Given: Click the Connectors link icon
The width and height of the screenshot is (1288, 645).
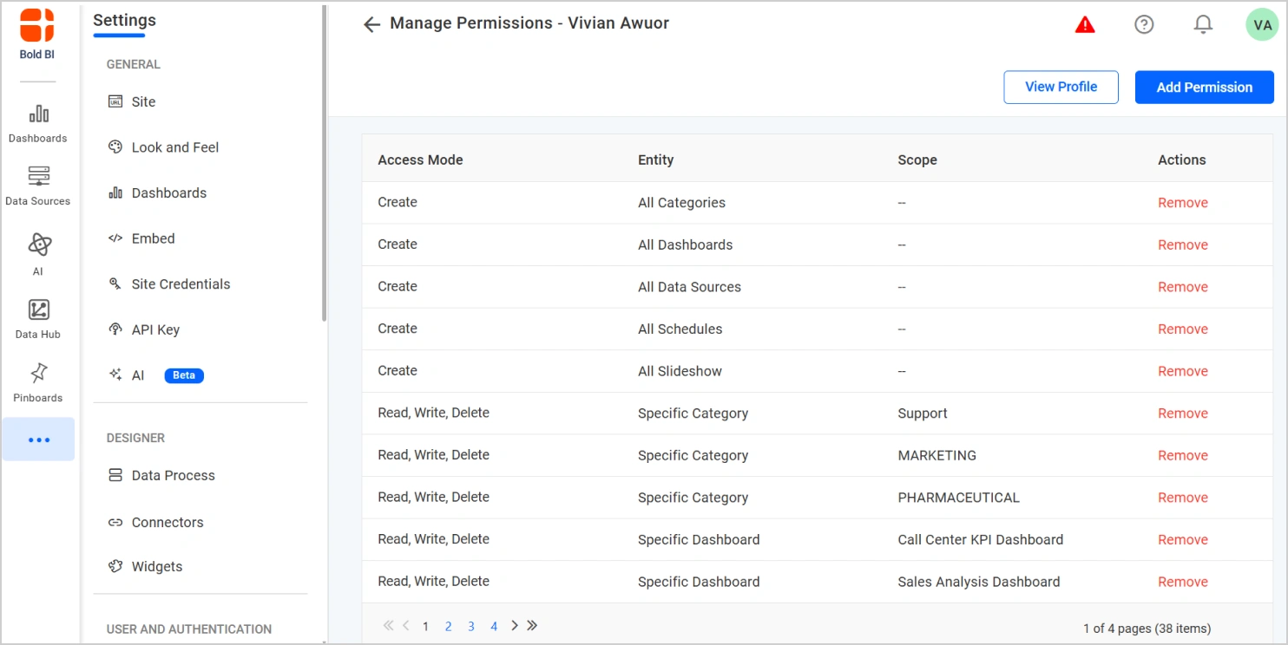Looking at the screenshot, I should [x=115, y=522].
